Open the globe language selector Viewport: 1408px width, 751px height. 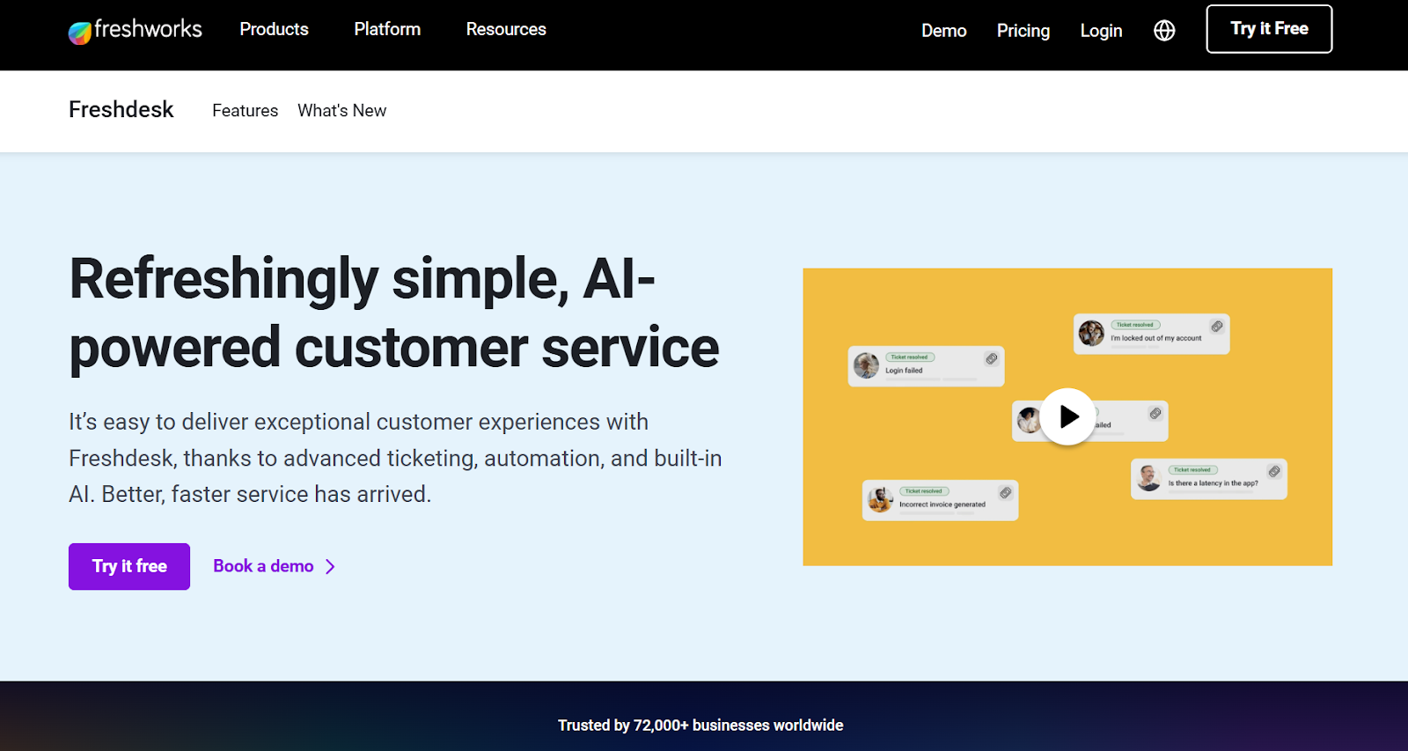click(1164, 31)
